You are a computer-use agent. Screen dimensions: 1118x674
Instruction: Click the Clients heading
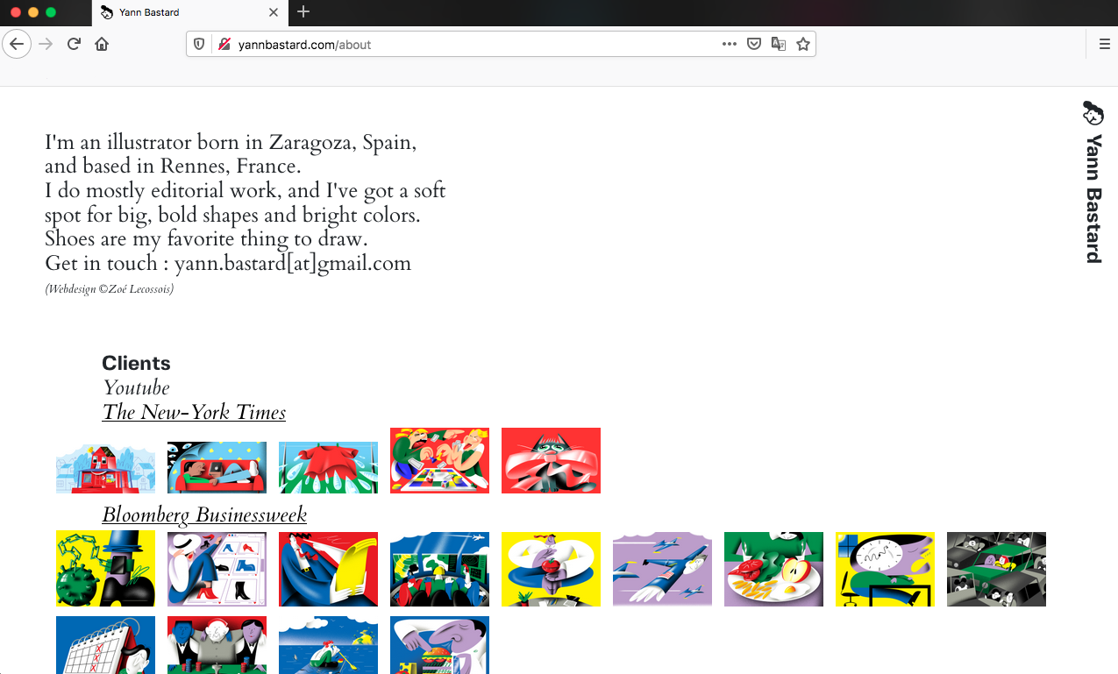point(136,363)
